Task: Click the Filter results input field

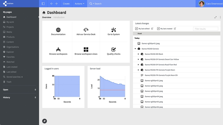Action: pos(206,29)
